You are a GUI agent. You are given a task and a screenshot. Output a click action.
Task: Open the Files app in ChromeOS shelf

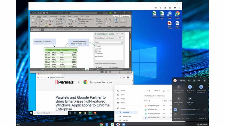point(123,124)
